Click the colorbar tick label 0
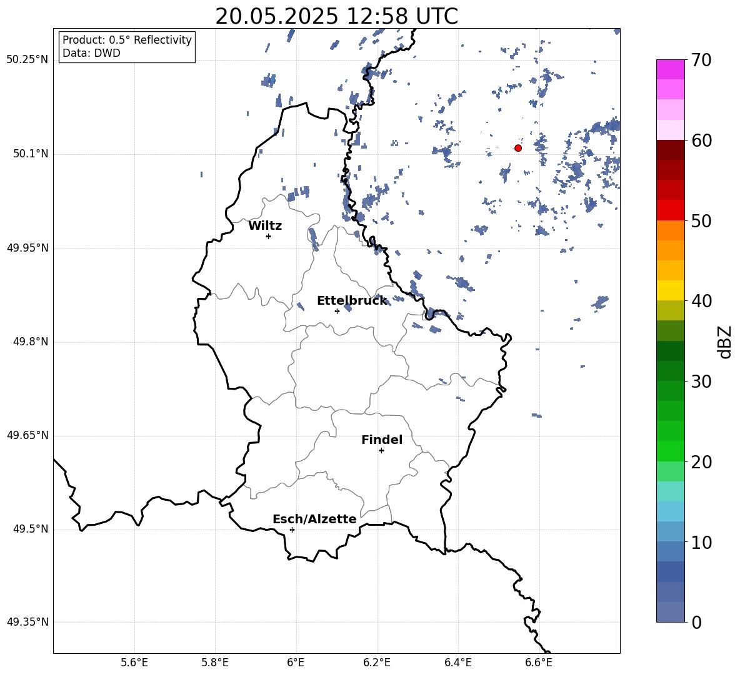The height and width of the screenshot is (675, 740). (696, 622)
